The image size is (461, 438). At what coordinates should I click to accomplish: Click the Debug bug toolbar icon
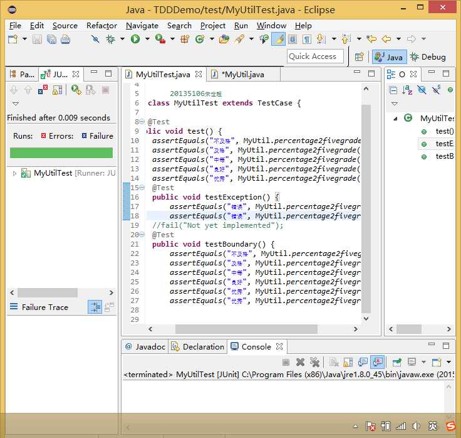pyautogui.click(x=110, y=39)
